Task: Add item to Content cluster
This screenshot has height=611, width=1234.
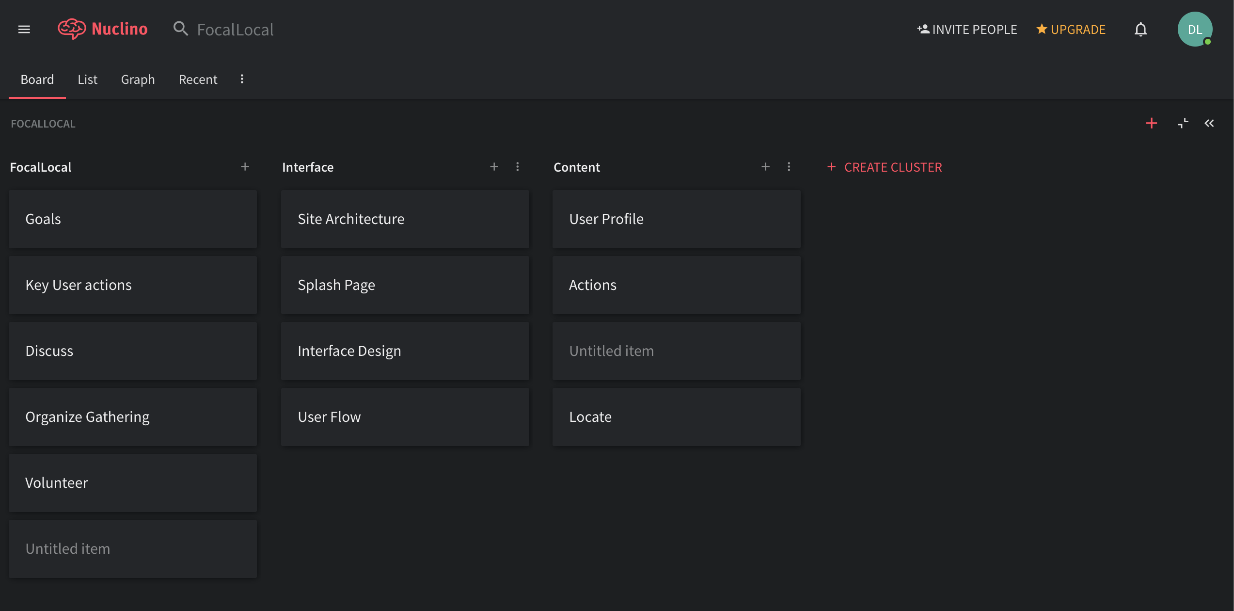Action: coord(766,167)
